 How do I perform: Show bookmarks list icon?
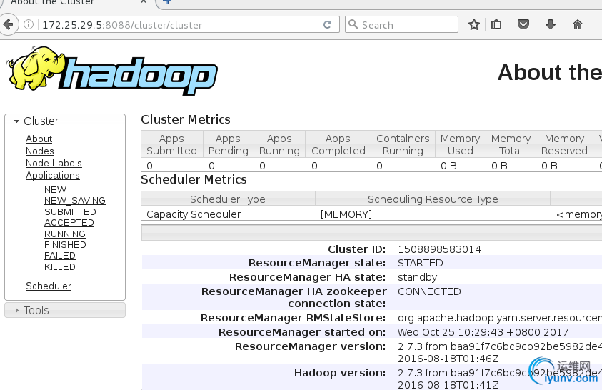496,24
